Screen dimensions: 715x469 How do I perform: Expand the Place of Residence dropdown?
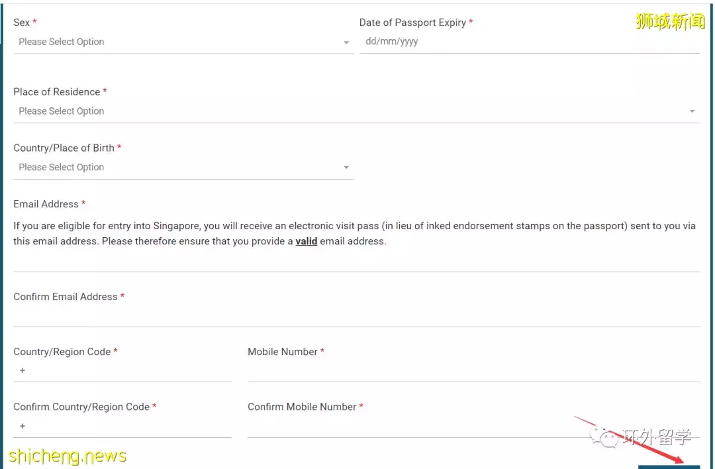351,111
